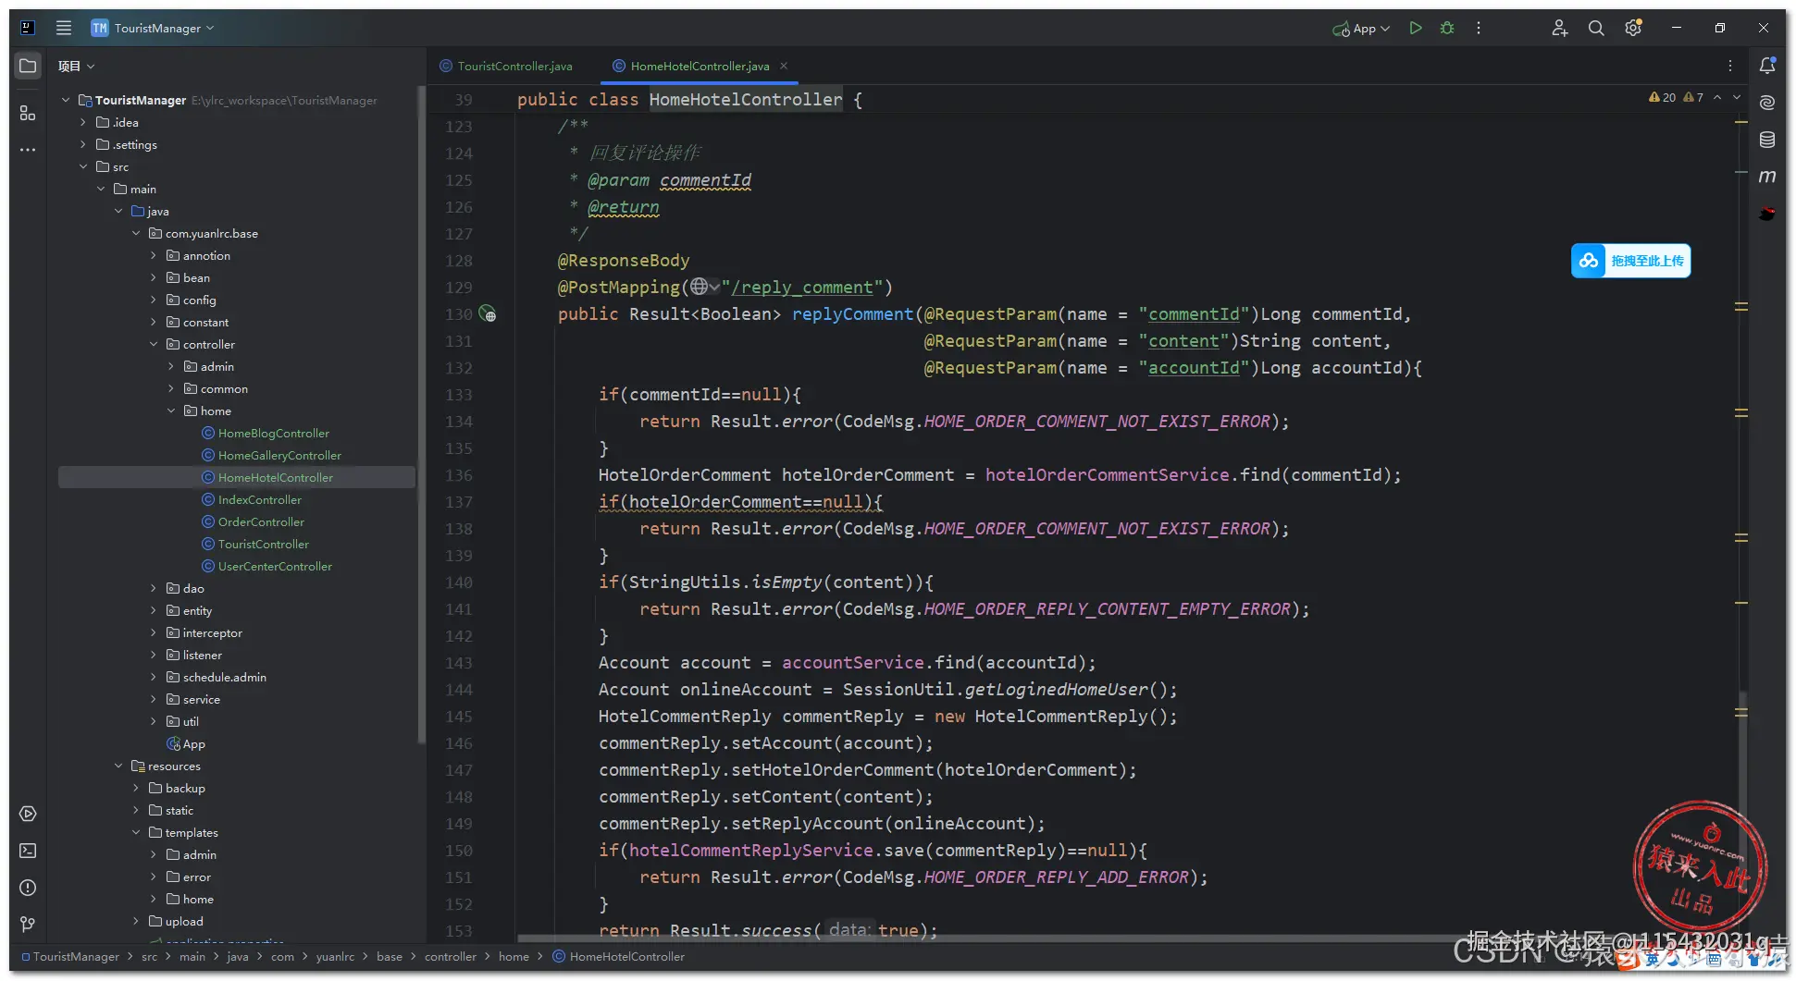The width and height of the screenshot is (1796, 981).
Task: Collapse the controller package
Action: pos(154,344)
